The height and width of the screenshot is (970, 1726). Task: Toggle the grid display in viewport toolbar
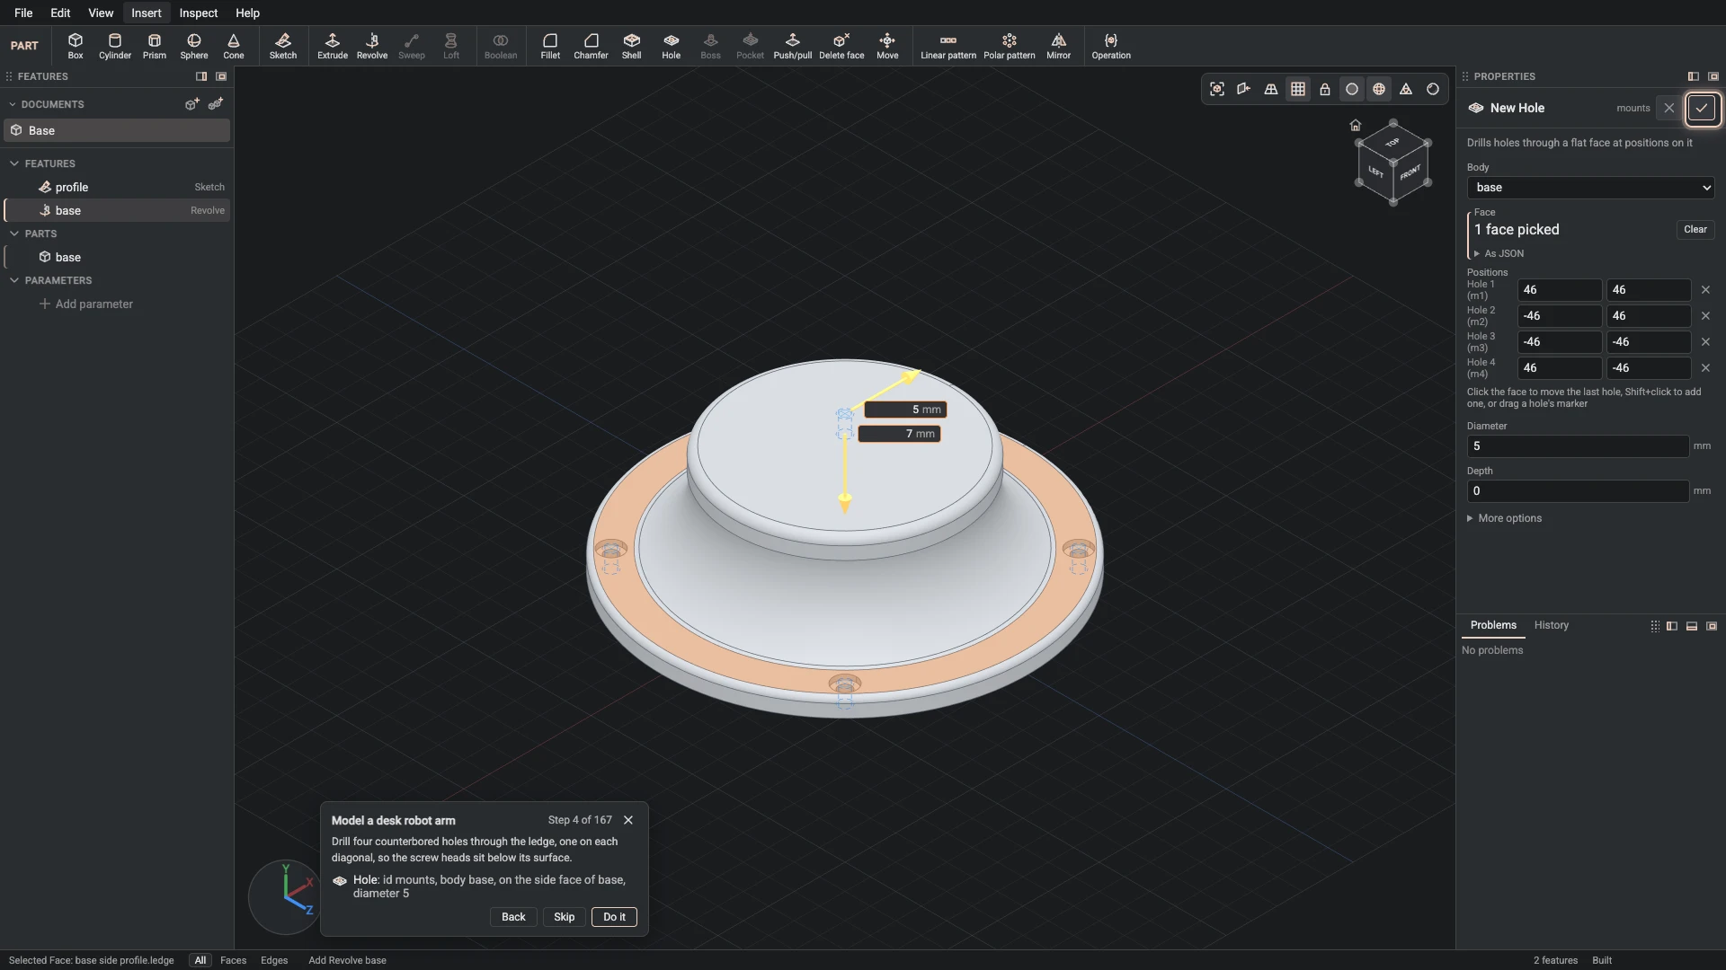[x=1298, y=89]
